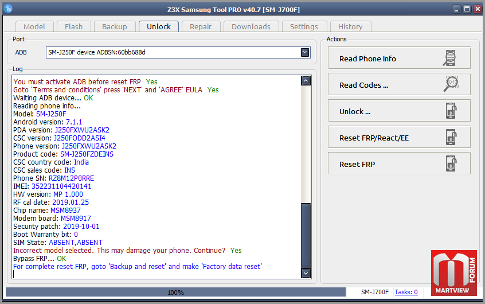Switch to the Settings tab
The width and height of the screenshot is (485, 304).
point(304,26)
